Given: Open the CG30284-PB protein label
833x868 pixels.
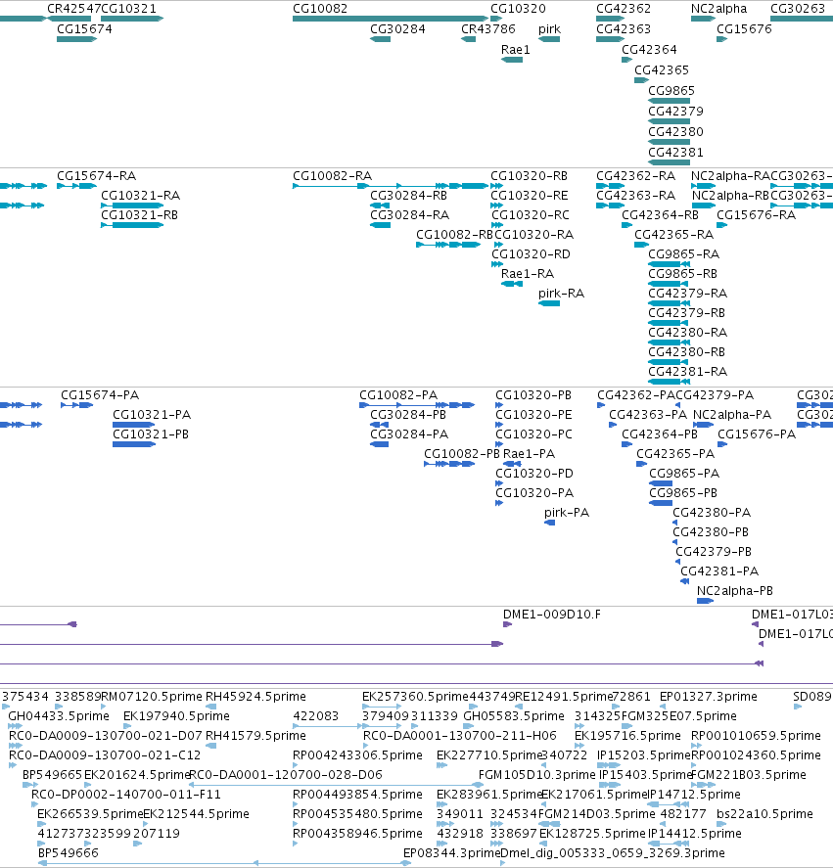Looking at the screenshot, I should pyautogui.click(x=408, y=415).
